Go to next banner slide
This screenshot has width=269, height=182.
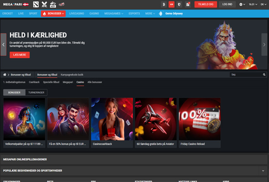coord(264,45)
